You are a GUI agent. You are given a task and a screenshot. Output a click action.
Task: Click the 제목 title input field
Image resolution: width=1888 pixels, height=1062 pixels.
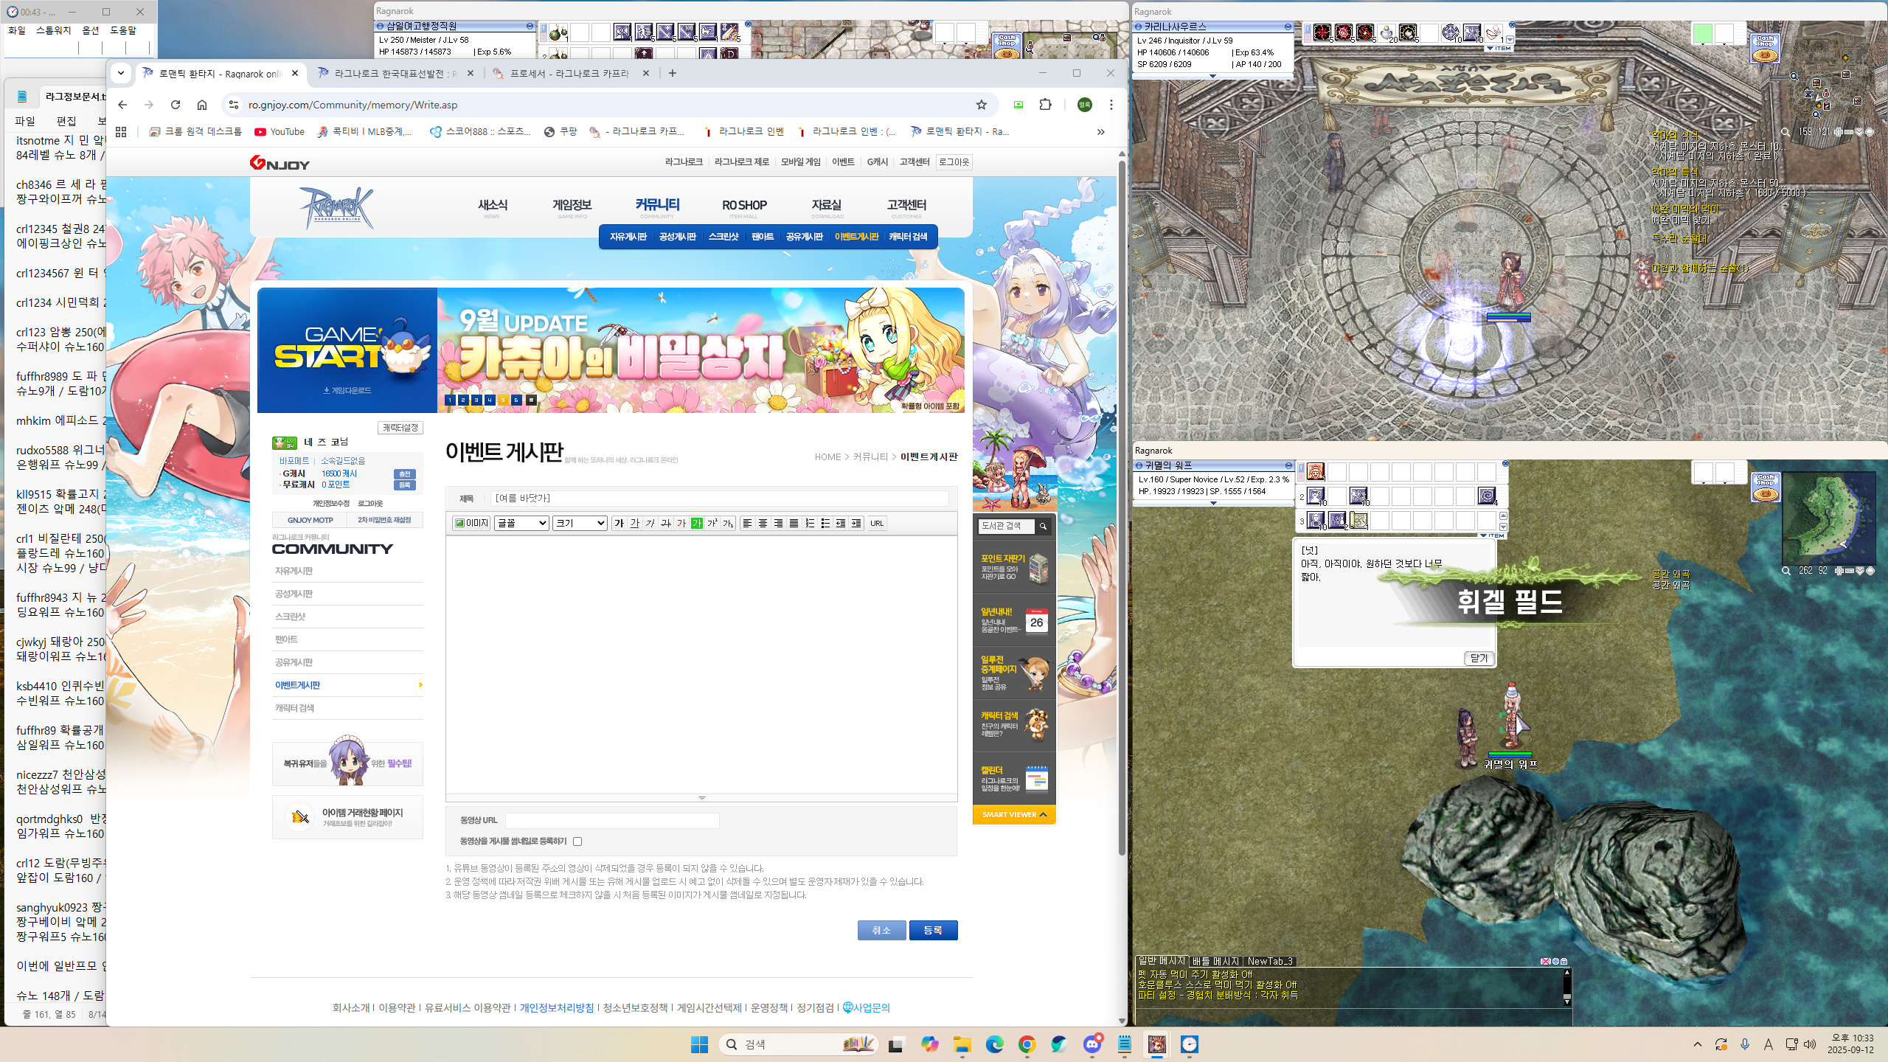[x=720, y=499]
